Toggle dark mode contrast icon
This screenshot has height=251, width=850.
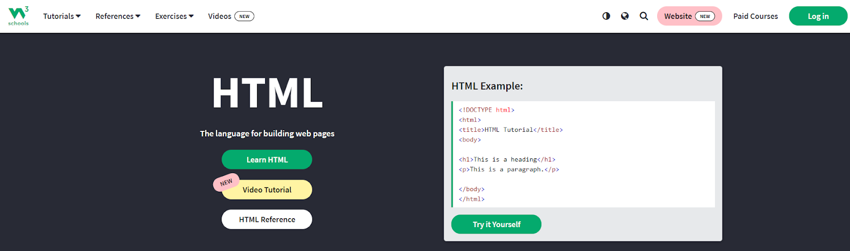coord(606,16)
